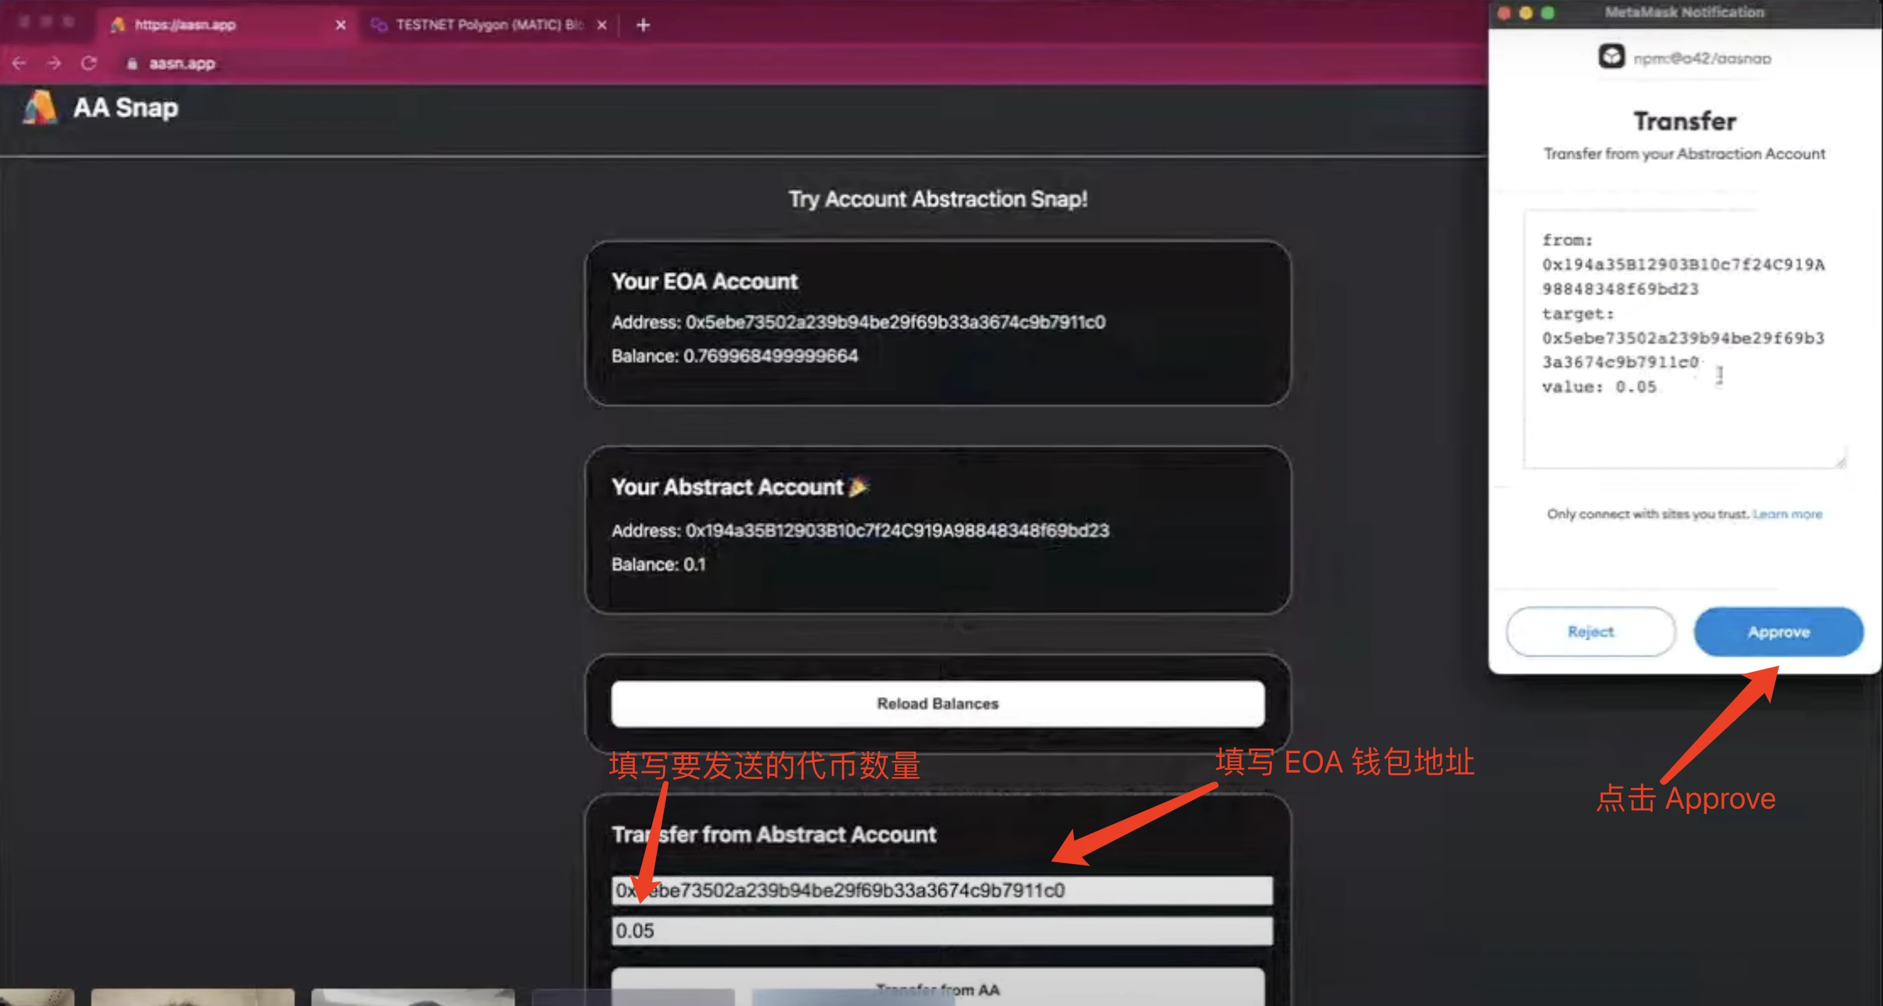Approve the transfer in MetaMask
The image size is (1883, 1006).
point(1778,631)
